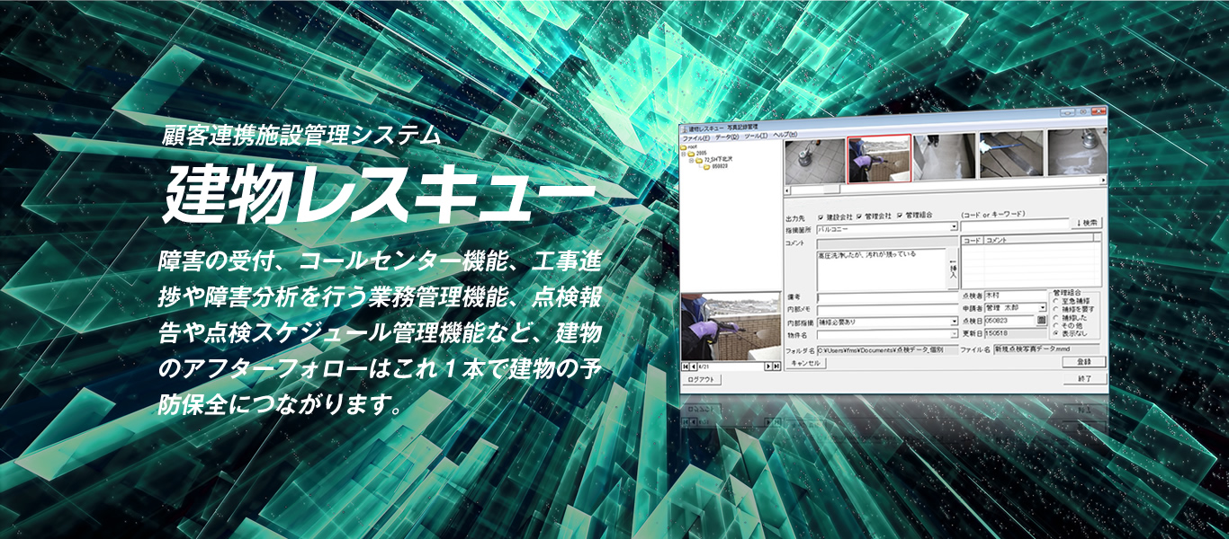Click the 備考 input field
1229x539 pixels.
[887, 297]
